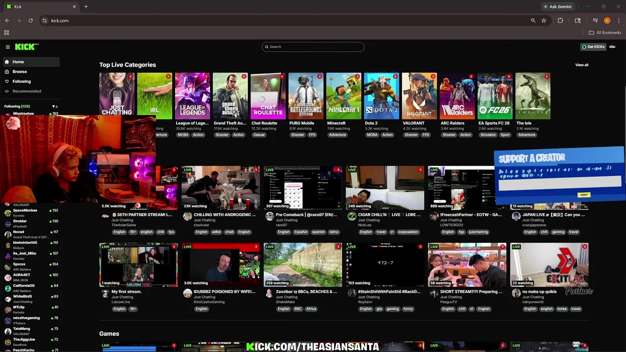Screen dimensions: 626x352
Task: Select Home in the sidebar
Action: click(30, 62)
